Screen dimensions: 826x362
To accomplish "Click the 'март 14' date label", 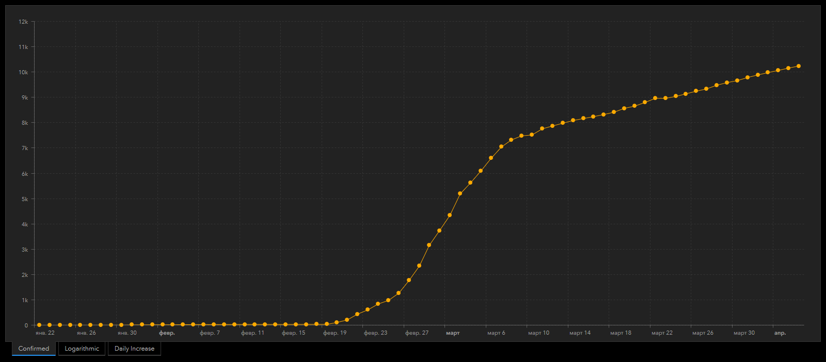I will pyautogui.click(x=580, y=333).
